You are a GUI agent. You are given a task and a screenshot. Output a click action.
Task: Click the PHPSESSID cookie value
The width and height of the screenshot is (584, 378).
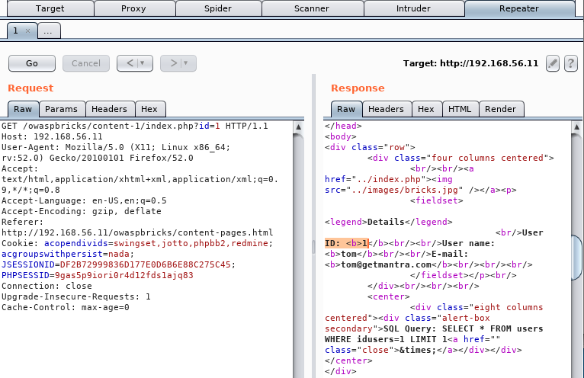point(124,276)
